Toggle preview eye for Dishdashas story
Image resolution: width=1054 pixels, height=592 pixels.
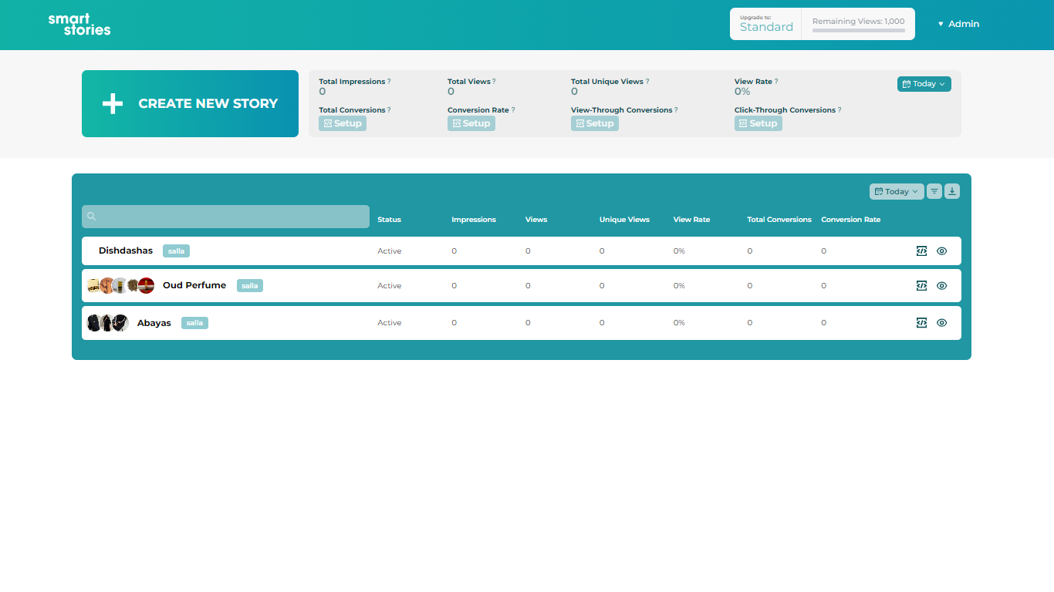pyautogui.click(x=941, y=251)
